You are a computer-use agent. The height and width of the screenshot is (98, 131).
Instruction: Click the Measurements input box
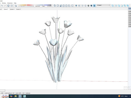tap(2, 90)
